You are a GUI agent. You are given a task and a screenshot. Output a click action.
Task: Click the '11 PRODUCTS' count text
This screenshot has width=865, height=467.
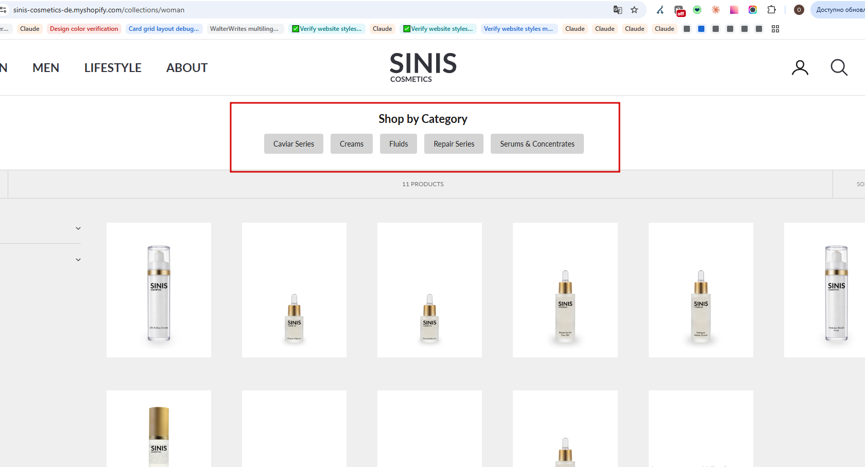tap(423, 184)
